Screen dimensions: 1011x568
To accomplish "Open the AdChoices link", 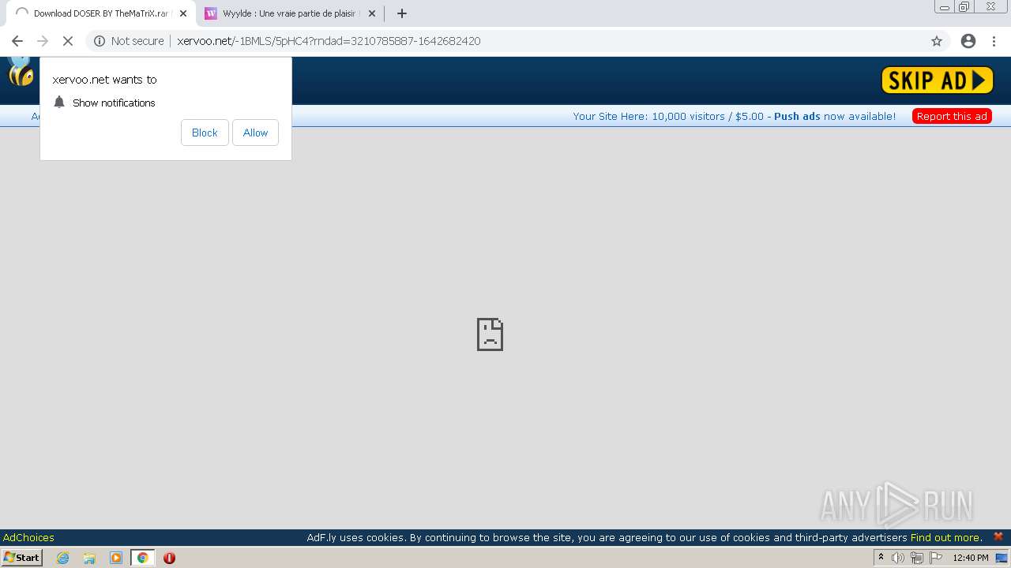I will [28, 537].
